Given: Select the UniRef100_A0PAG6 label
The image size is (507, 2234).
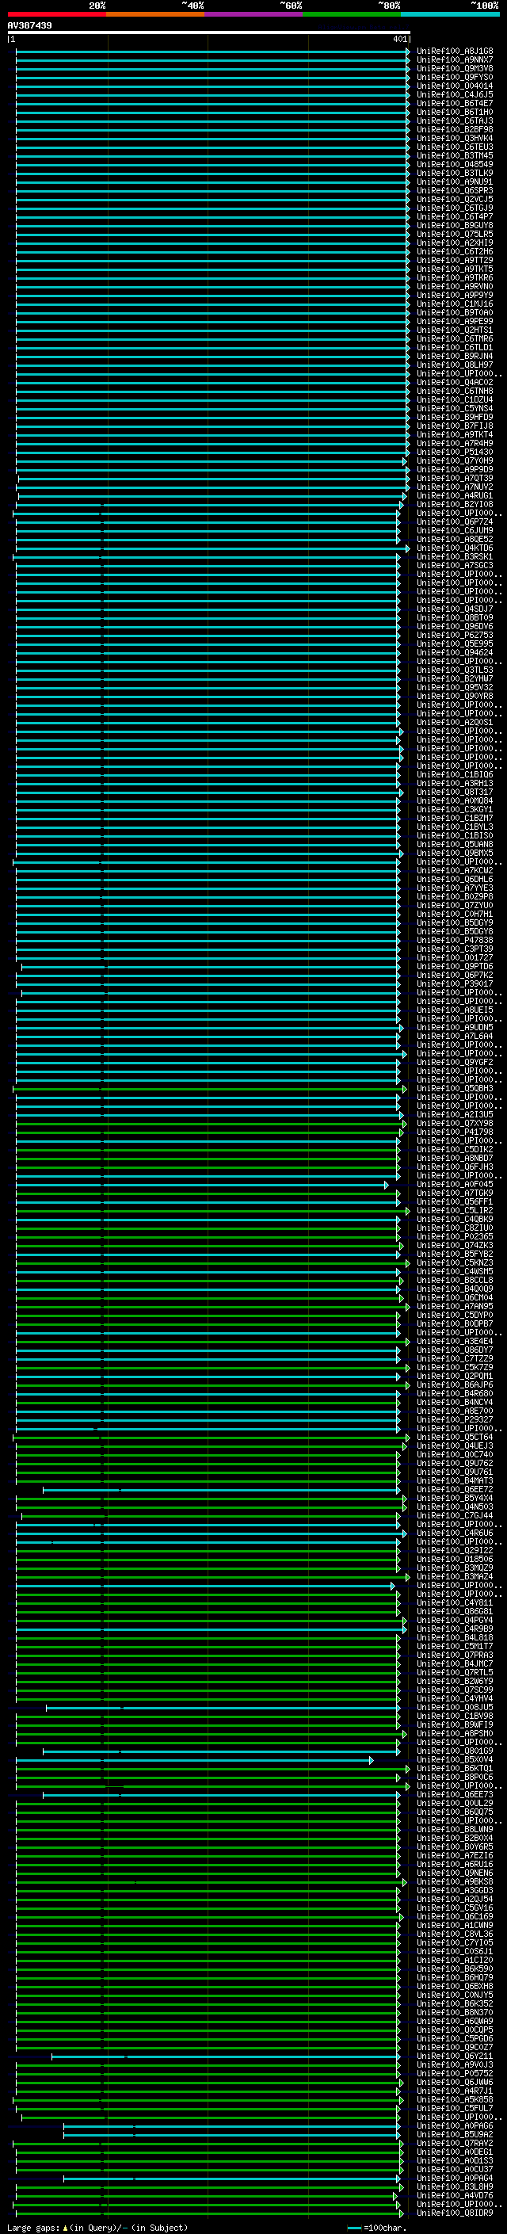Looking at the screenshot, I should 455,2125.
